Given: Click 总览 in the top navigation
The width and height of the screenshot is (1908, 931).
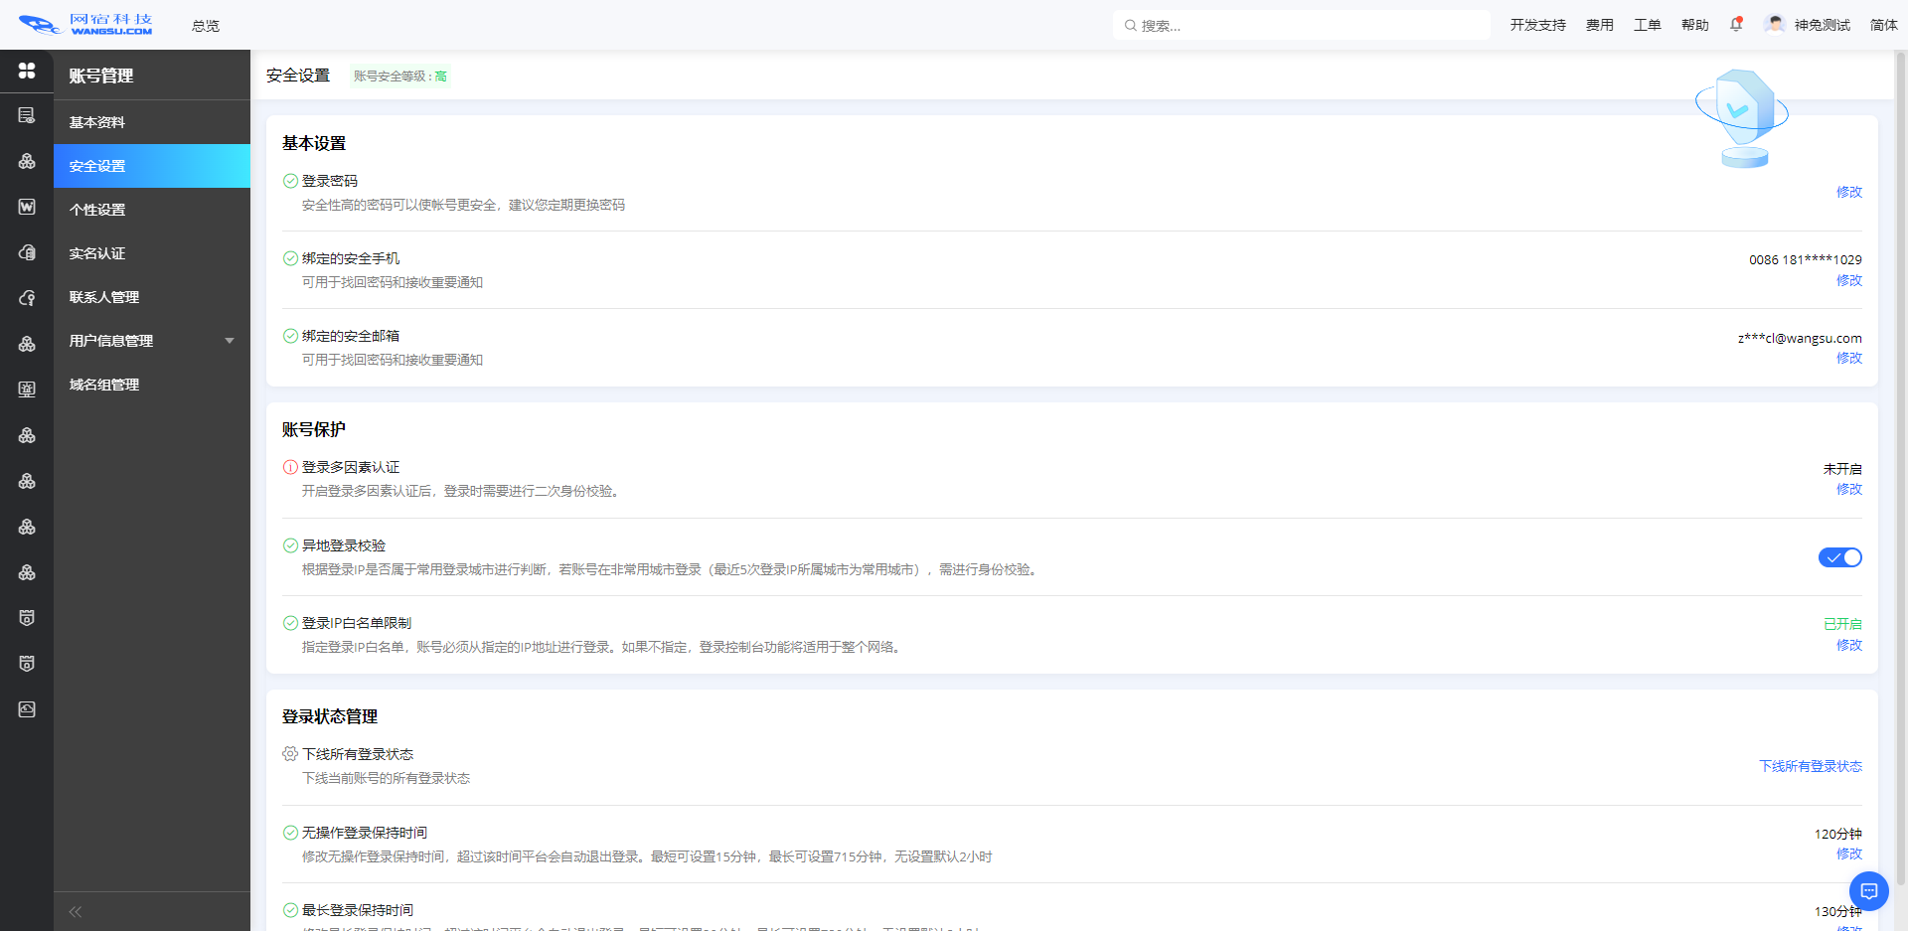Looking at the screenshot, I should 206,26.
